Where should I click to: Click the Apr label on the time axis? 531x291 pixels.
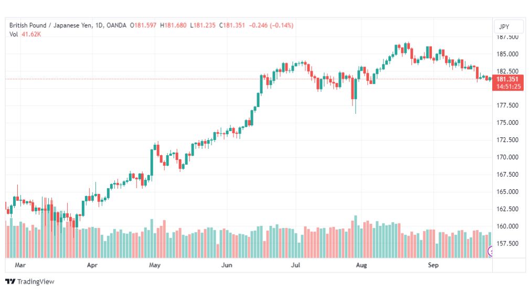click(92, 265)
